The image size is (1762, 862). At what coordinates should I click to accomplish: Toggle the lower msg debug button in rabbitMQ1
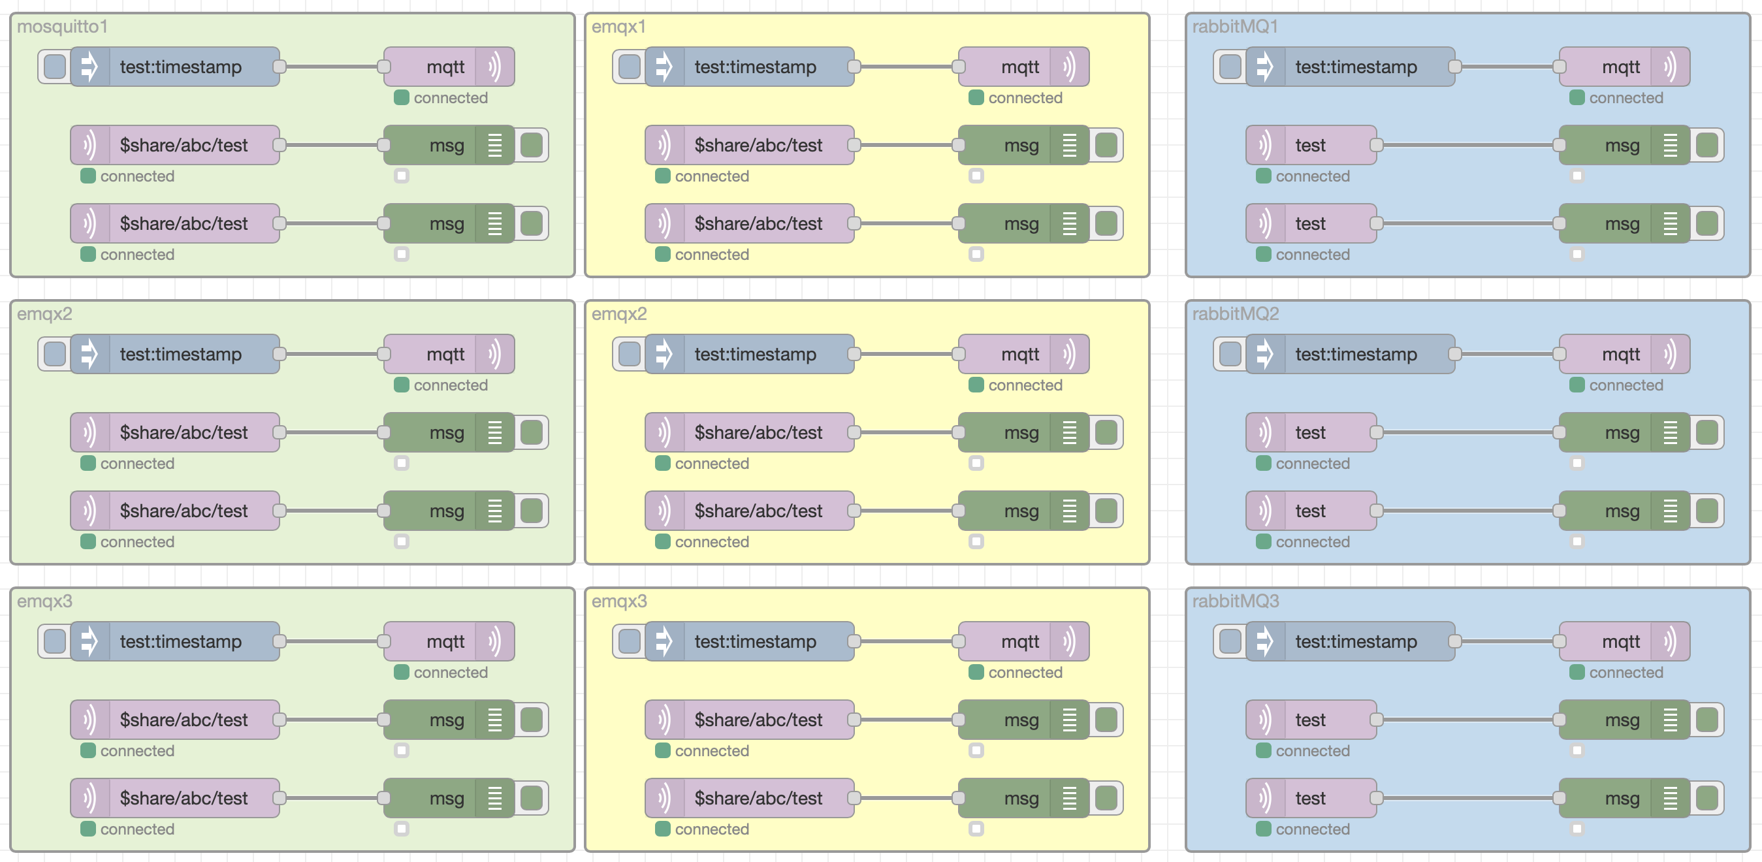click(x=1706, y=223)
